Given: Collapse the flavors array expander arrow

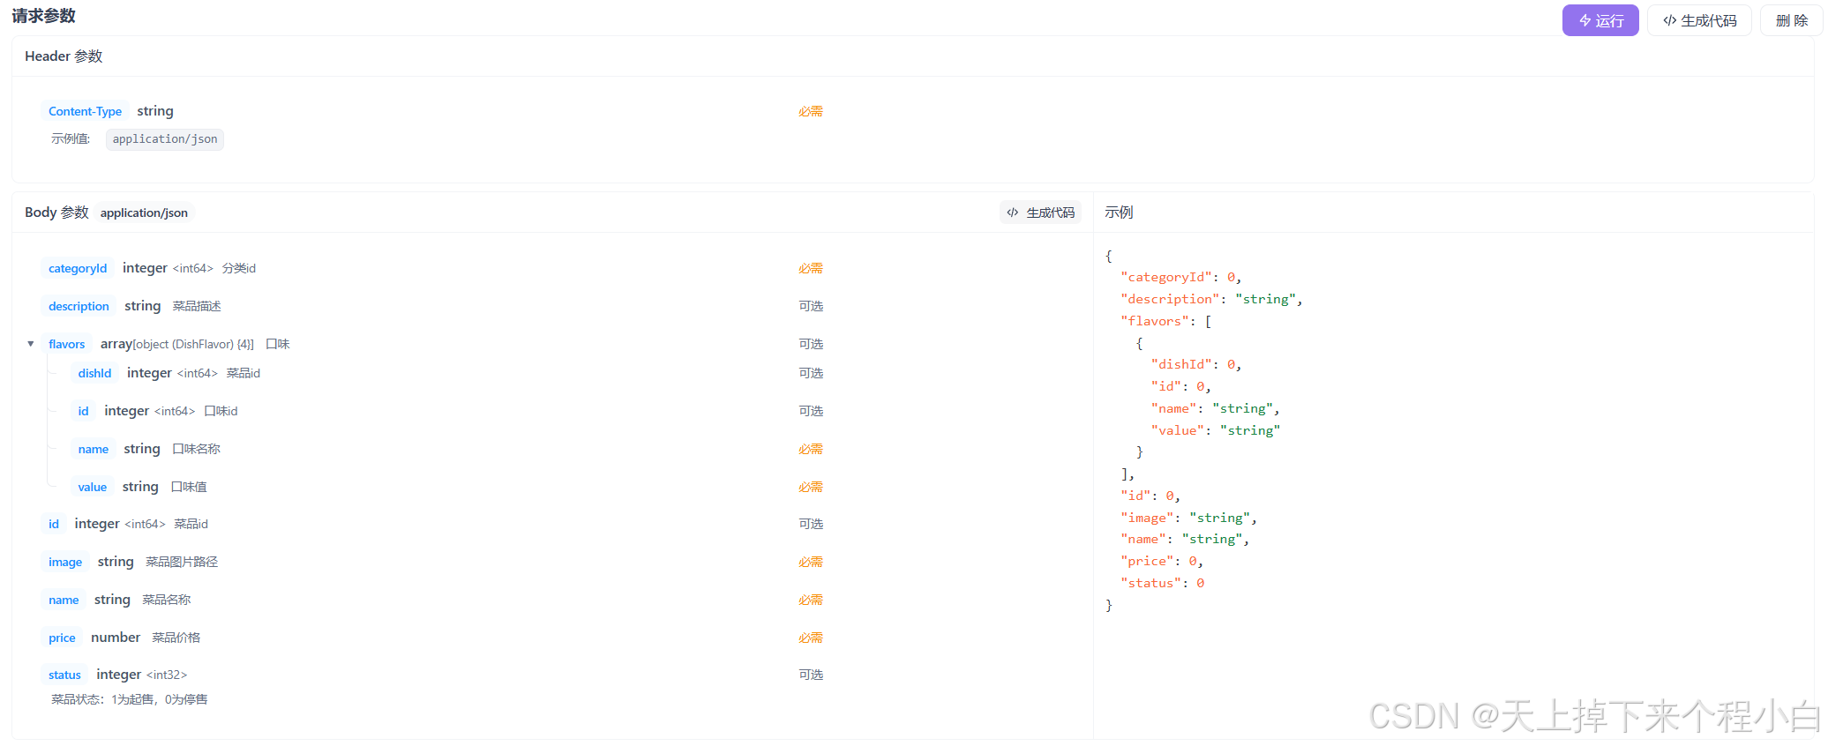Looking at the screenshot, I should point(31,344).
